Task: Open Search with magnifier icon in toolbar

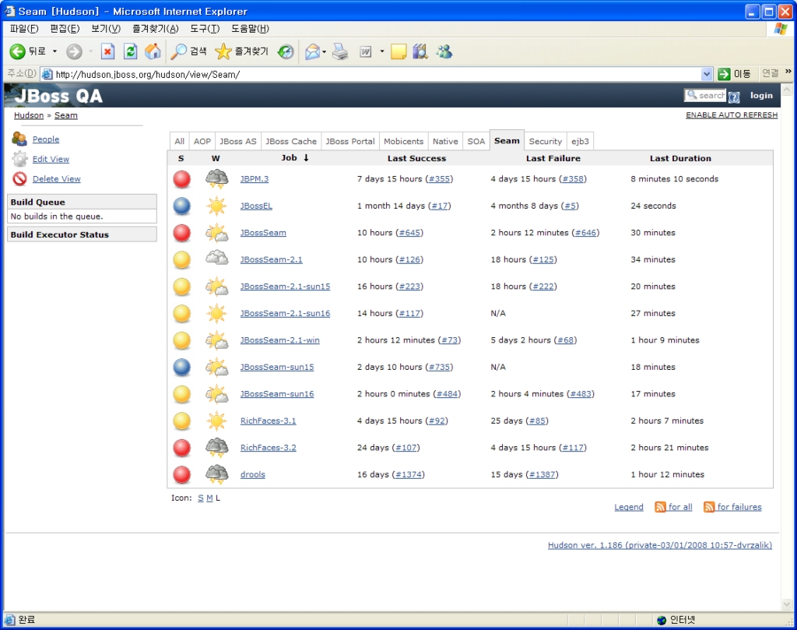Action: [178, 51]
